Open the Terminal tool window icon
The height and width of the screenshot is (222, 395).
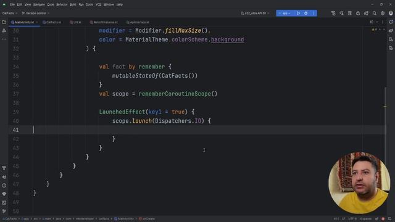[x=4, y=203]
